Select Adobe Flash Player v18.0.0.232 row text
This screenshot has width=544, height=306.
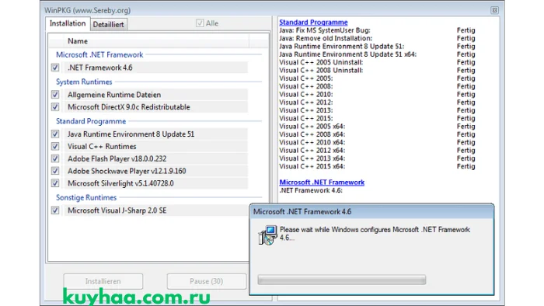point(117,158)
